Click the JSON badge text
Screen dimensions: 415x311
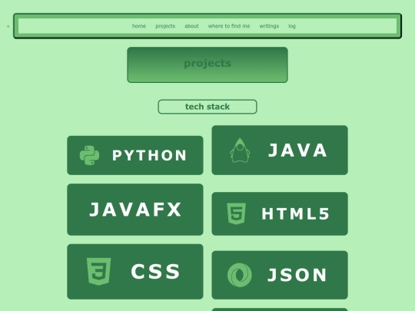(x=297, y=275)
